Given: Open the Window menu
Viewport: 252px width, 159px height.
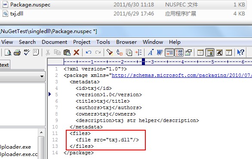Looking at the screenshot, I should coord(153,42).
